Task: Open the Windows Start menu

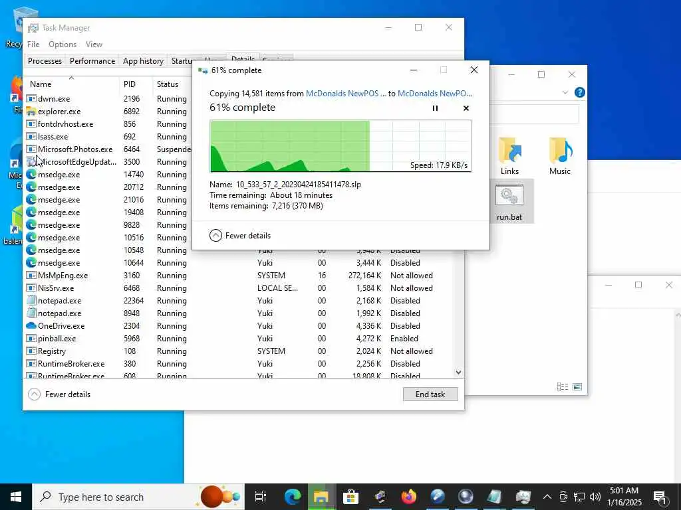Action: click(x=16, y=497)
